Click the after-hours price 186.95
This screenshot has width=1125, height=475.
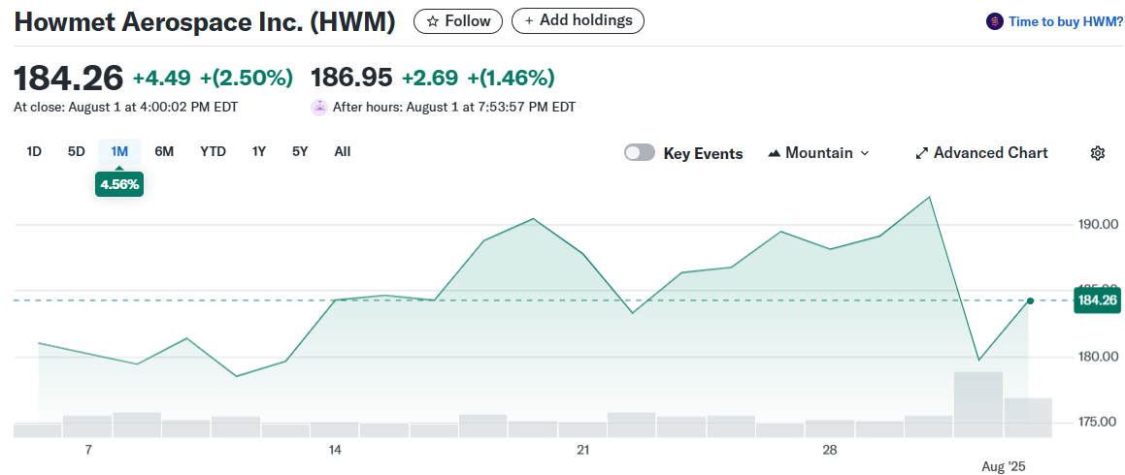(x=351, y=78)
